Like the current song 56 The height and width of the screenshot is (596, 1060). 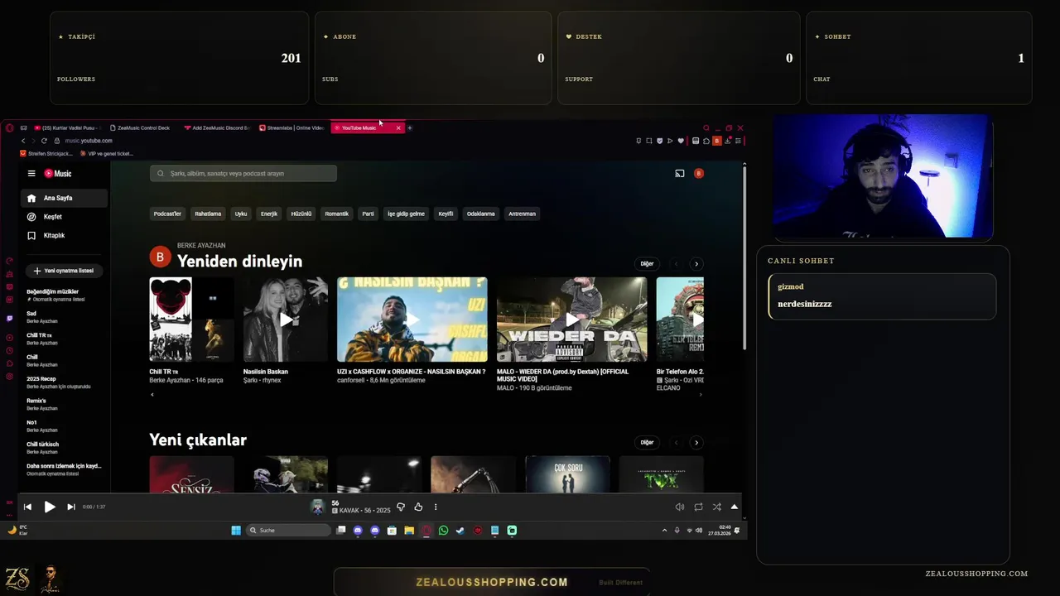418,507
